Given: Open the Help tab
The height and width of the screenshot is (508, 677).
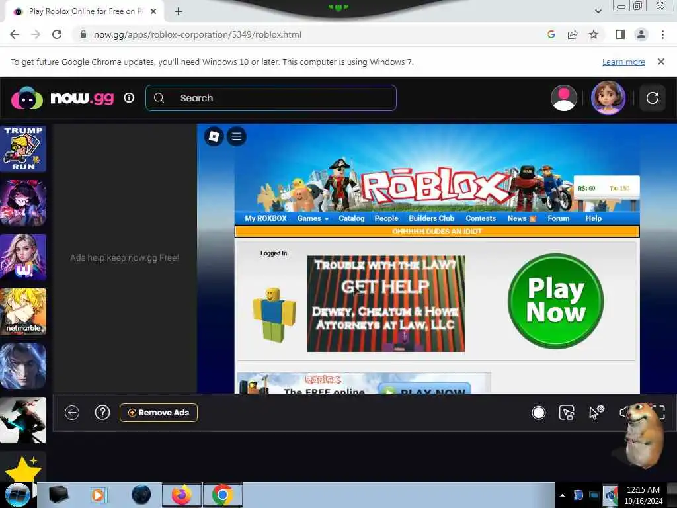Looking at the screenshot, I should tap(593, 218).
